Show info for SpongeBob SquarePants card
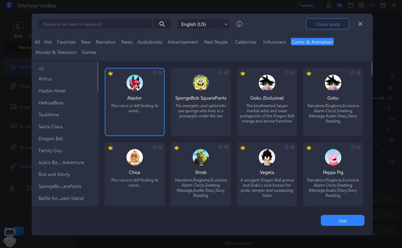This screenshot has height=248, width=402. 221,73
